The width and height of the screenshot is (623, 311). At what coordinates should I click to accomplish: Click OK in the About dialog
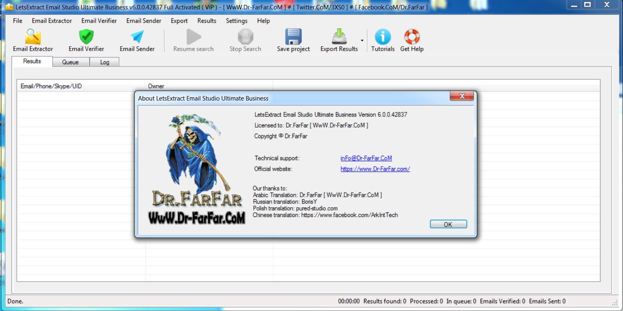tap(448, 224)
